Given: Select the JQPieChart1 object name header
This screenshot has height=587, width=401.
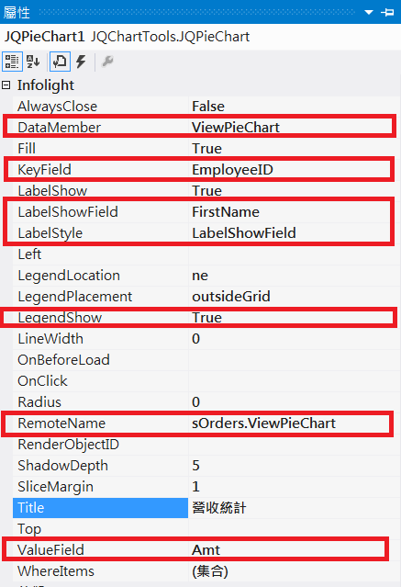Looking at the screenshot, I should pos(45,37).
